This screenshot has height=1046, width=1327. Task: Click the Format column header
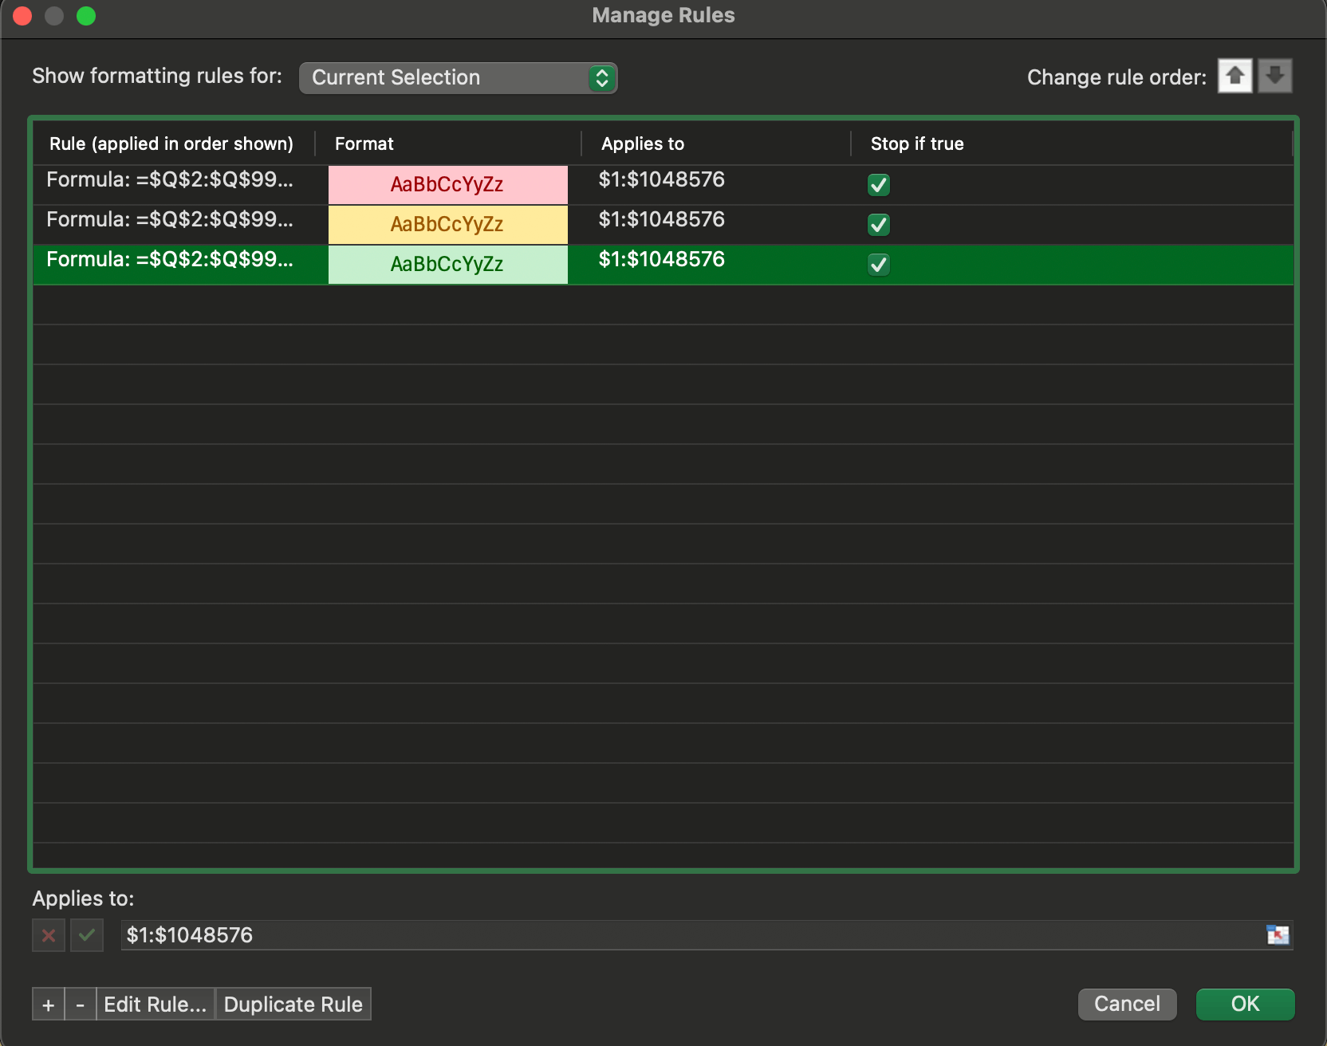364,144
